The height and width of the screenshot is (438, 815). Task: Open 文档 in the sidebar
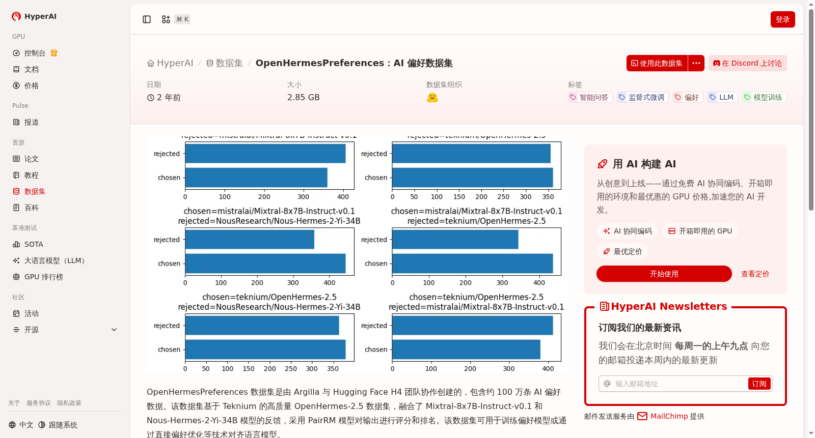(x=32, y=69)
